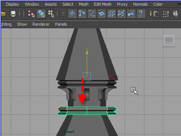Viewport: 181px width, 136px height.
Task: Show the tool settings icon
Action: pyautogui.click(x=166, y=14)
